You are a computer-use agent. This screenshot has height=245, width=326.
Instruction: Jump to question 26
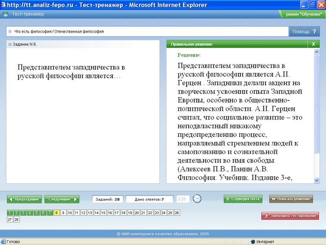point(177,213)
